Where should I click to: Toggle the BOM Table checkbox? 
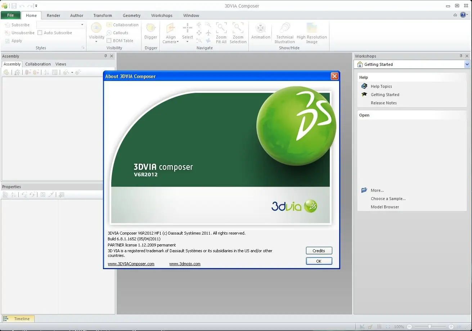click(x=109, y=41)
